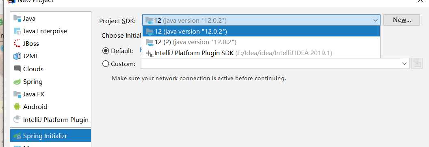Pick the "12 (2)" SDK option

[261, 42]
